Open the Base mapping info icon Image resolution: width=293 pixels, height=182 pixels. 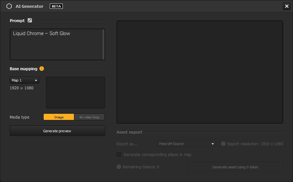[42, 69]
